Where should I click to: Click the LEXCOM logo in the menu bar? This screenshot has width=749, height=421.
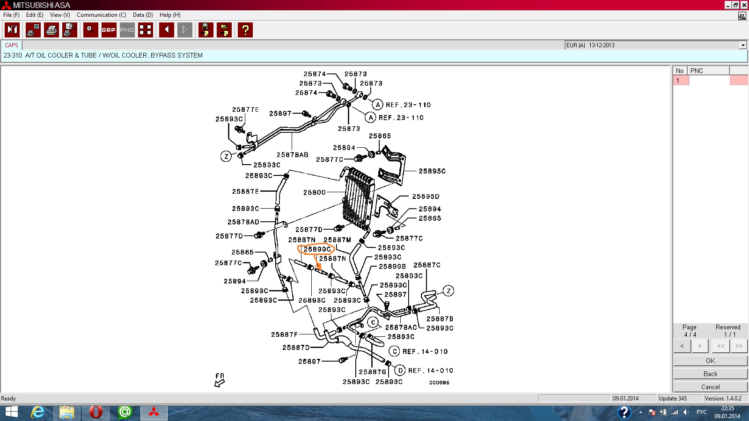coord(742,16)
